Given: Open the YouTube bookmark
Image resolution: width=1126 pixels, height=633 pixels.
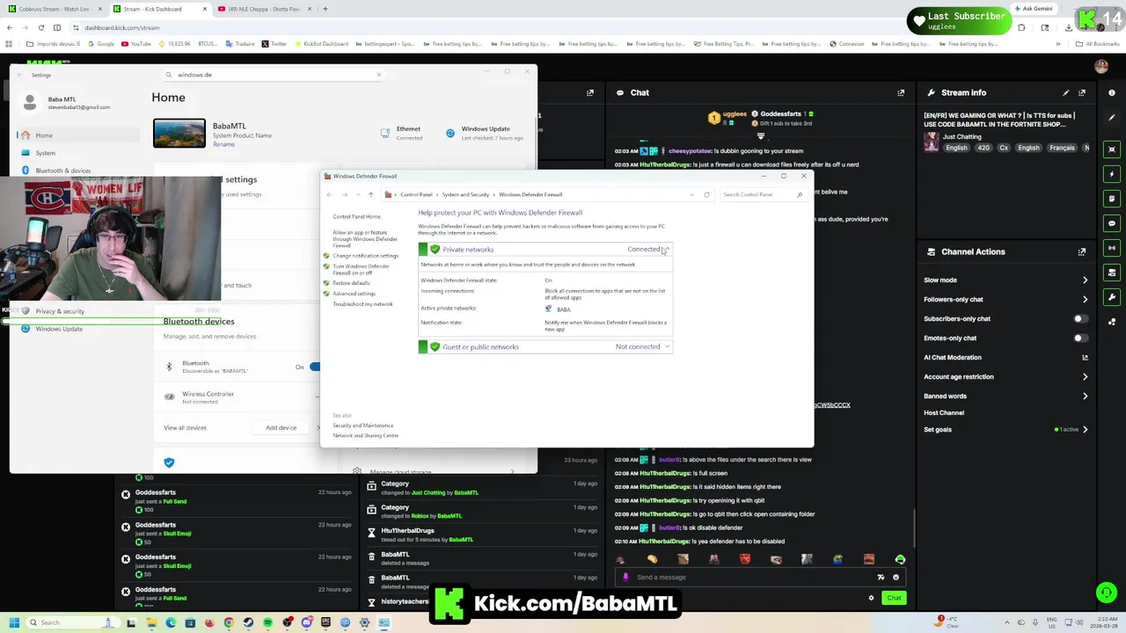Looking at the screenshot, I should coord(135,44).
